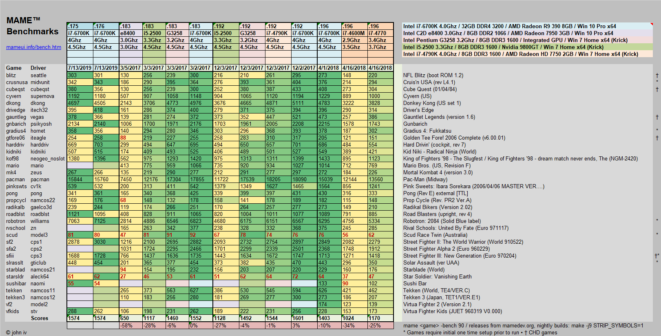Click the Game column header
The width and height of the screenshot is (661, 336).
point(14,68)
